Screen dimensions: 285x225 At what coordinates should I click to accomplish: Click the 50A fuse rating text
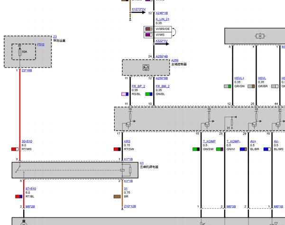[25, 52]
